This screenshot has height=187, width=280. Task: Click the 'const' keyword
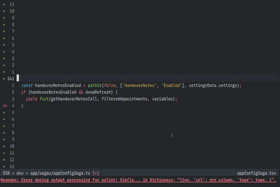click(x=27, y=86)
